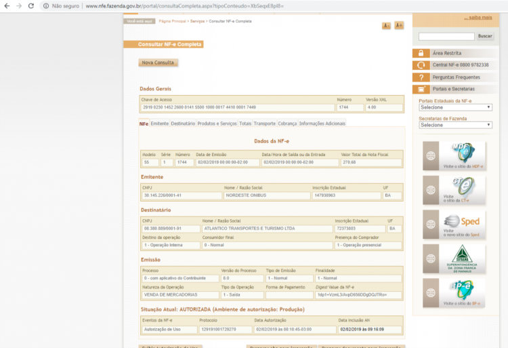Decrease font size with A- button
The height and width of the screenshot is (348, 508).
point(386,26)
